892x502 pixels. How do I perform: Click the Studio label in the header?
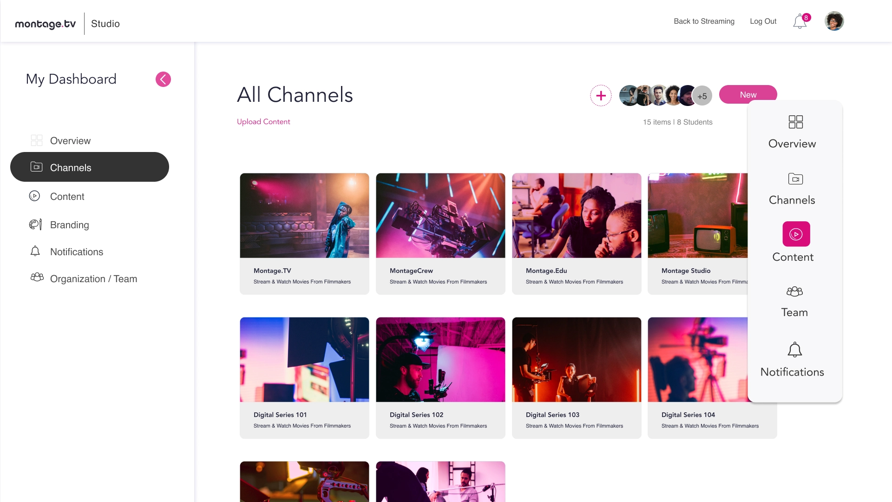pyautogui.click(x=105, y=24)
